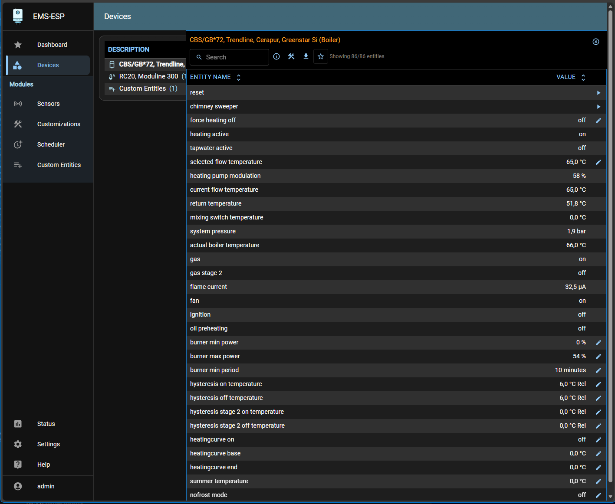615x504 pixels.
Task: Select the Sensors module icon
Action: [18, 104]
